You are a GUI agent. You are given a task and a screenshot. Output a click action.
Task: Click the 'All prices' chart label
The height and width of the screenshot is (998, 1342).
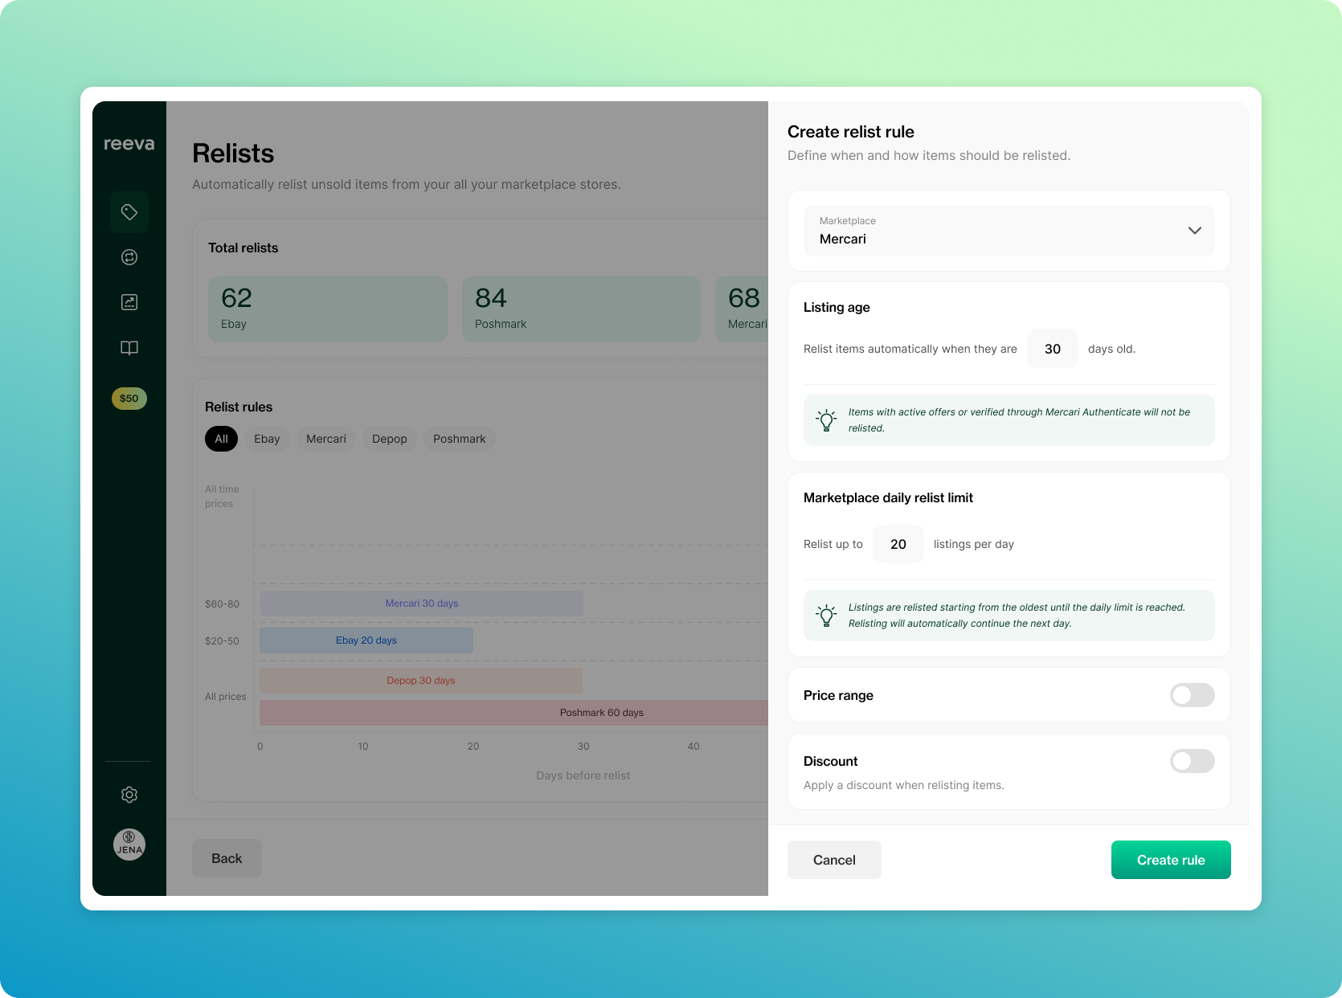point(226,697)
